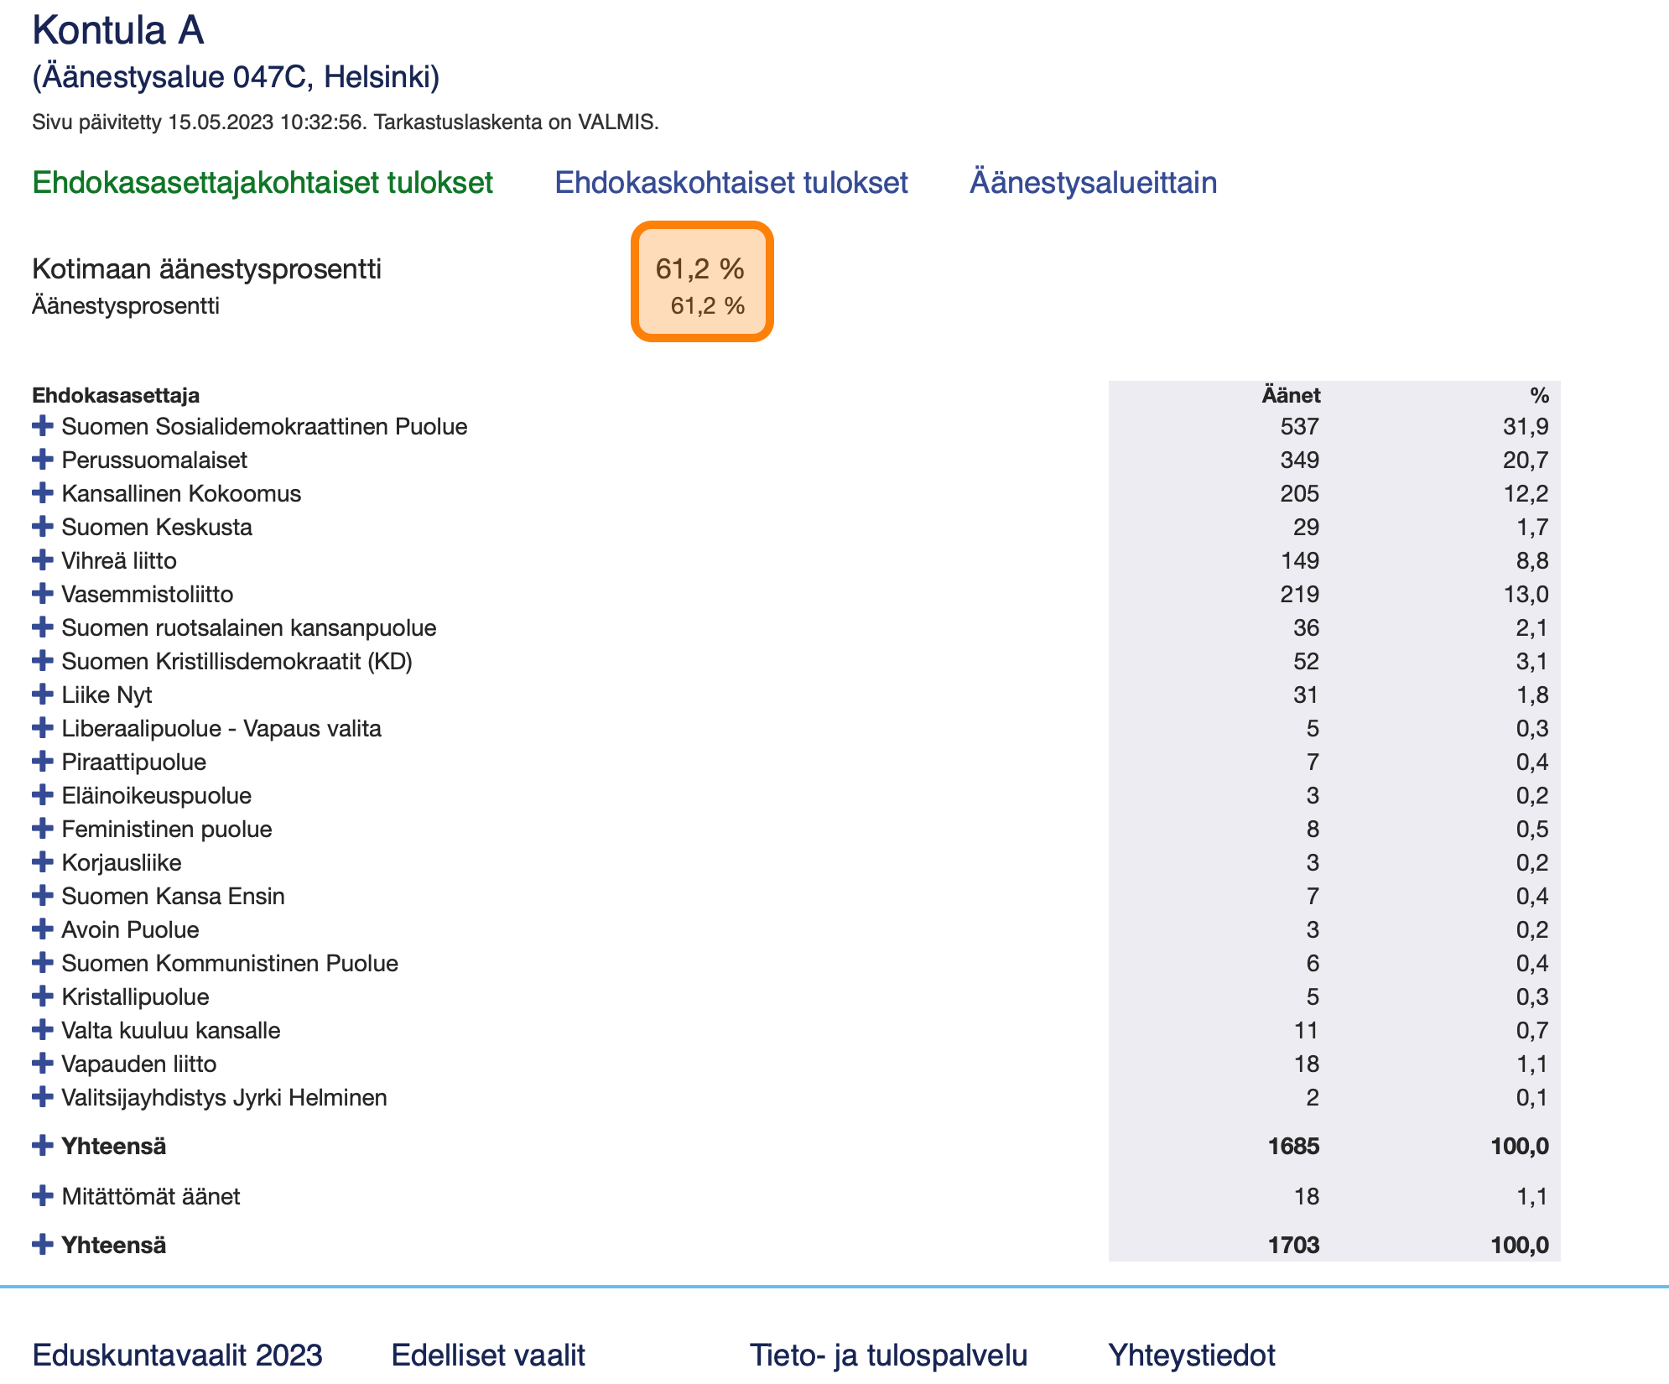This screenshot has width=1669, height=1384.
Task: Click the Äänet column header
Action: pos(1291,395)
